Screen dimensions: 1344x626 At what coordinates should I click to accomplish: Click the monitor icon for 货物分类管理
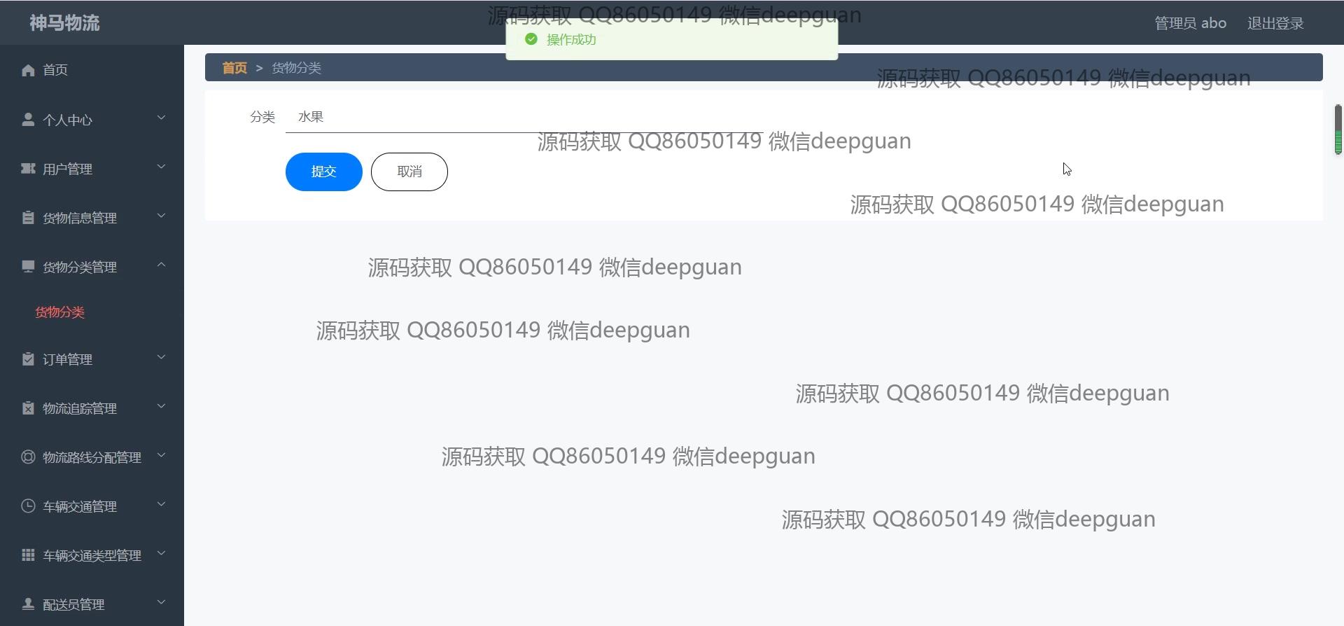(x=28, y=267)
